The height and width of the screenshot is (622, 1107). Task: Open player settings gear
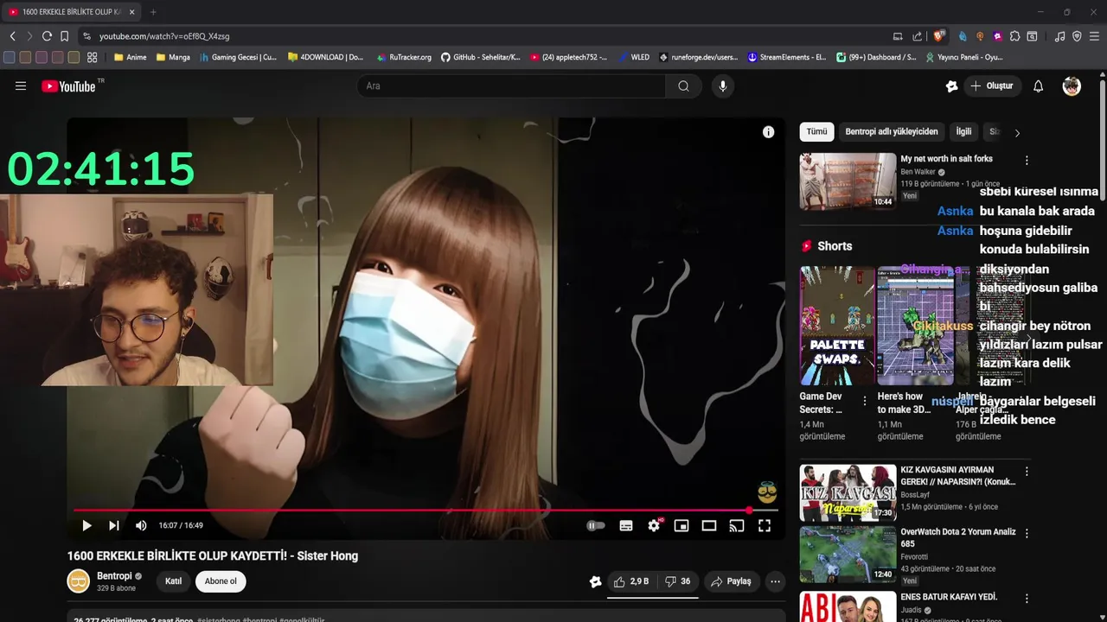[x=654, y=525]
